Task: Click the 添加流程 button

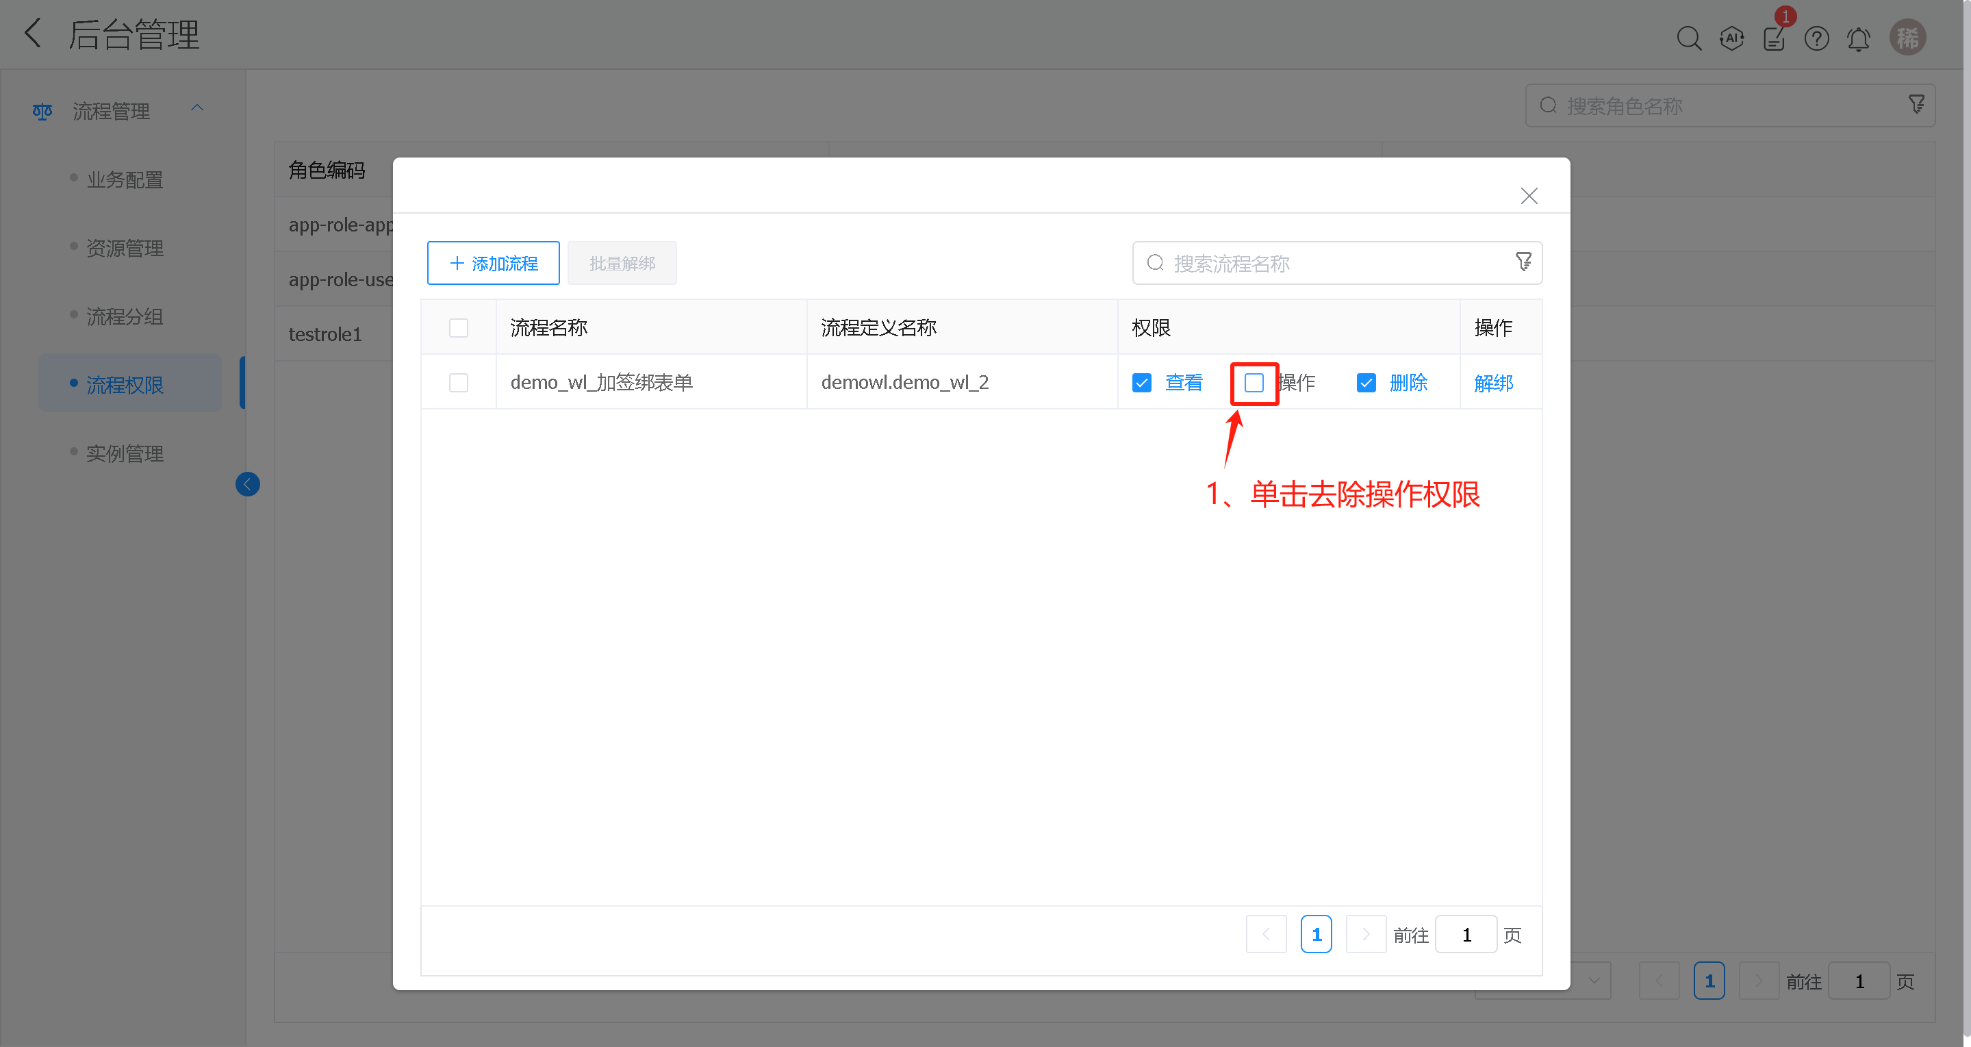Action: tap(493, 262)
